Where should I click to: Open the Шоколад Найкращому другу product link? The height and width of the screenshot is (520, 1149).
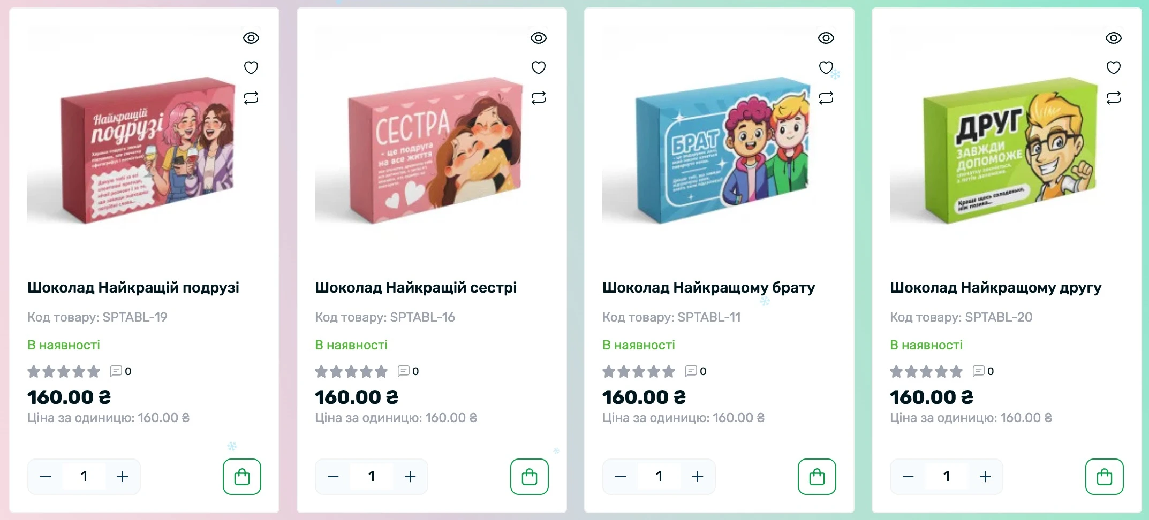click(995, 288)
